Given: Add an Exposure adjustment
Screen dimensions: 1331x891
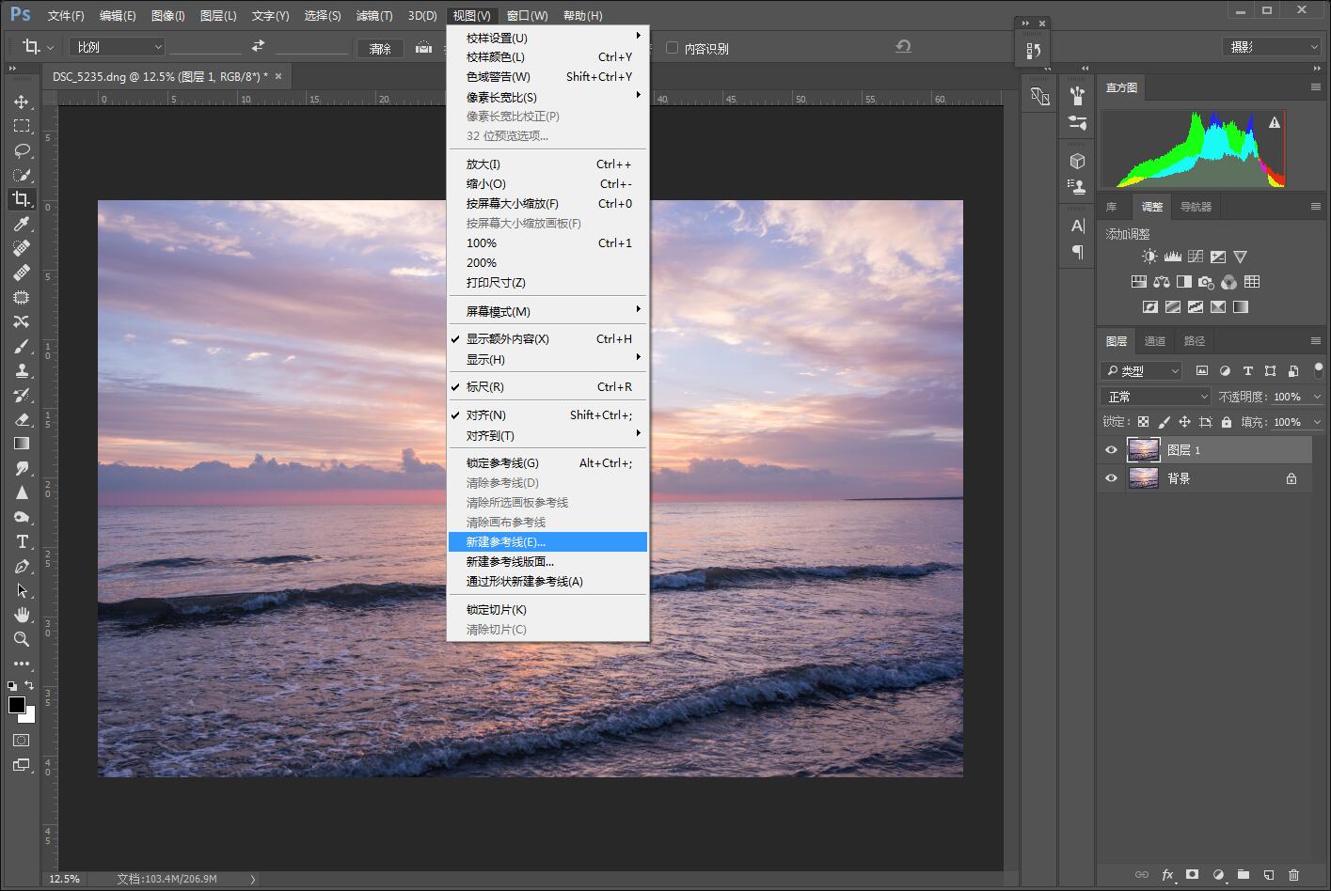Looking at the screenshot, I should point(1218,257).
